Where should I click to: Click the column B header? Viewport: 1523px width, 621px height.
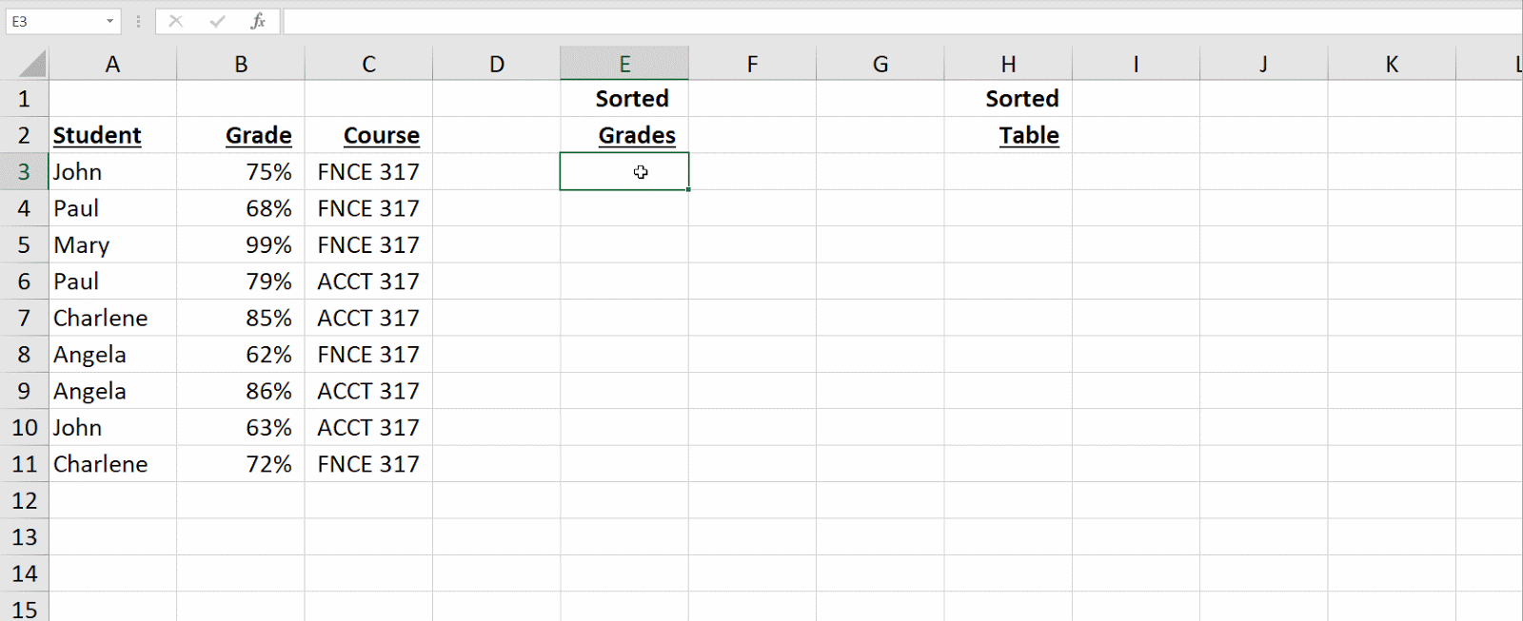240,63
